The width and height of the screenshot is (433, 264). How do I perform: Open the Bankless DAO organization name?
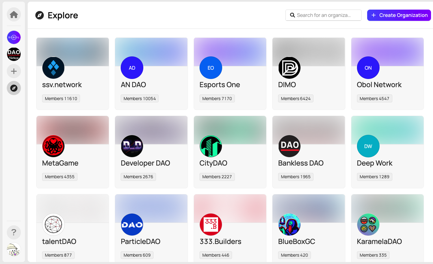[x=301, y=163]
